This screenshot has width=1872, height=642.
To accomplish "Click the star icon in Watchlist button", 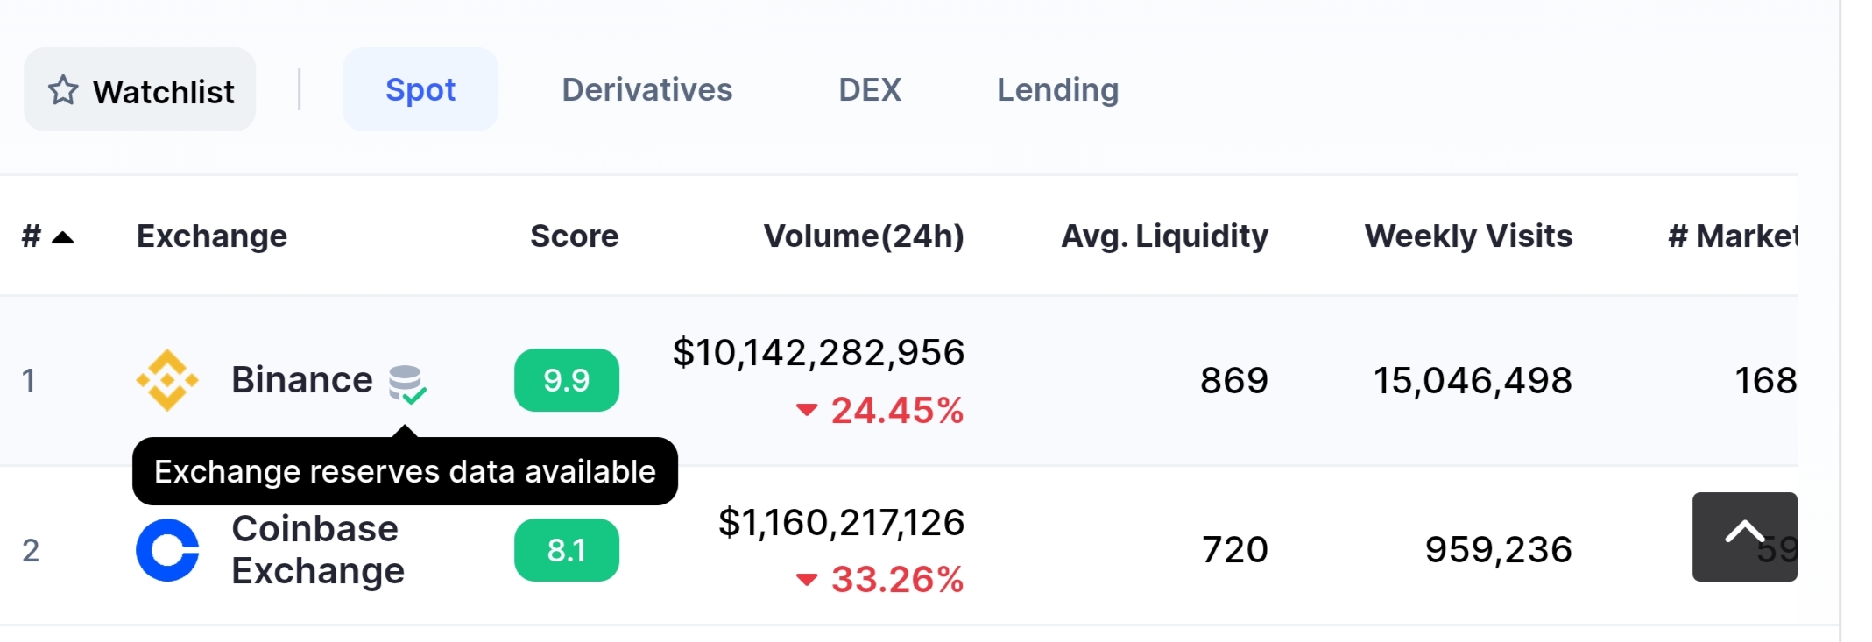I will click(x=63, y=90).
